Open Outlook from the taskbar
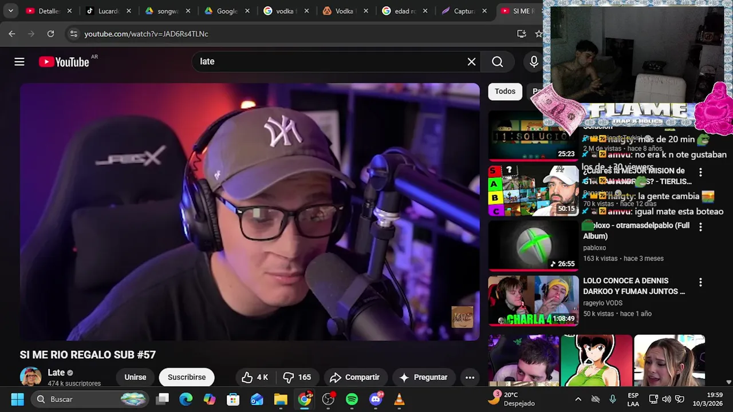 (x=257, y=399)
